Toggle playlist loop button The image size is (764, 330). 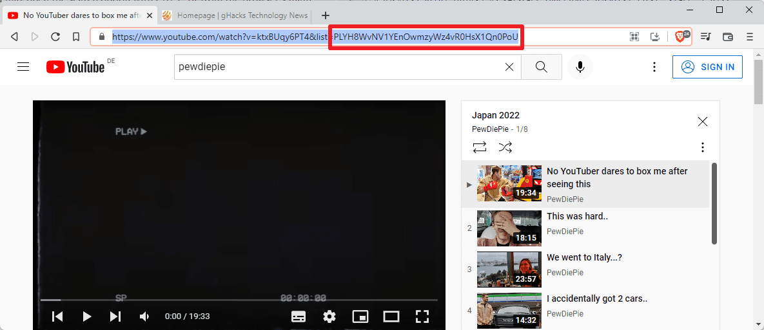(x=480, y=147)
